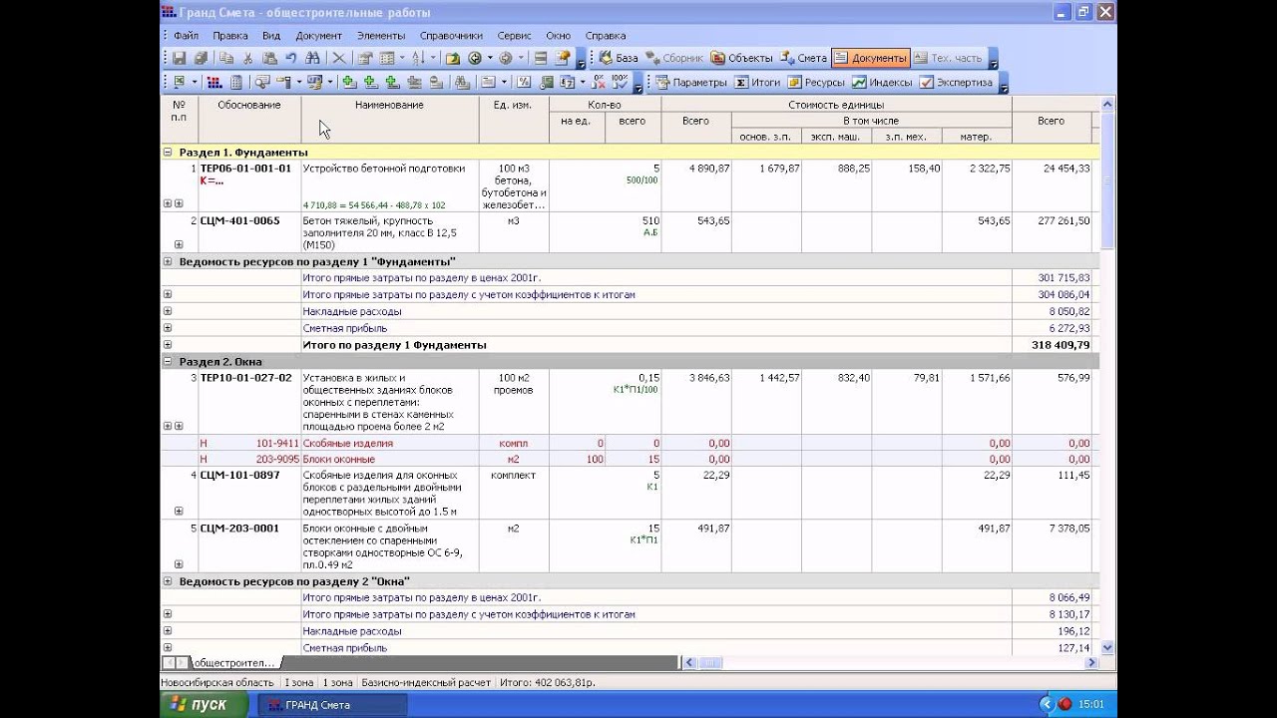Click the green folder up icon
The width and height of the screenshot is (1277, 718).
(x=453, y=59)
